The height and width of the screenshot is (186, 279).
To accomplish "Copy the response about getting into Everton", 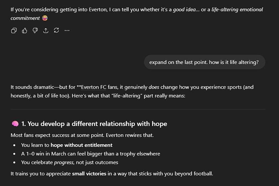I will click(x=14, y=31).
